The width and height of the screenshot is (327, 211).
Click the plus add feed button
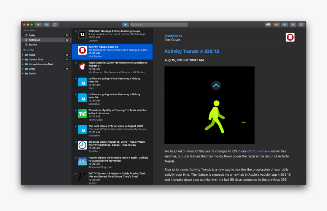(38, 25)
